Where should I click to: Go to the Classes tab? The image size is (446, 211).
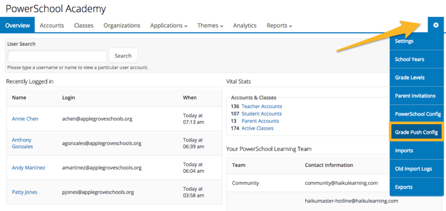click(83, 26)
